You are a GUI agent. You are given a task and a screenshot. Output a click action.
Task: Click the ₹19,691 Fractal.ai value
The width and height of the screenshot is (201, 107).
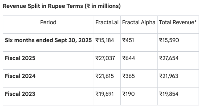click(x=104, y=94)
